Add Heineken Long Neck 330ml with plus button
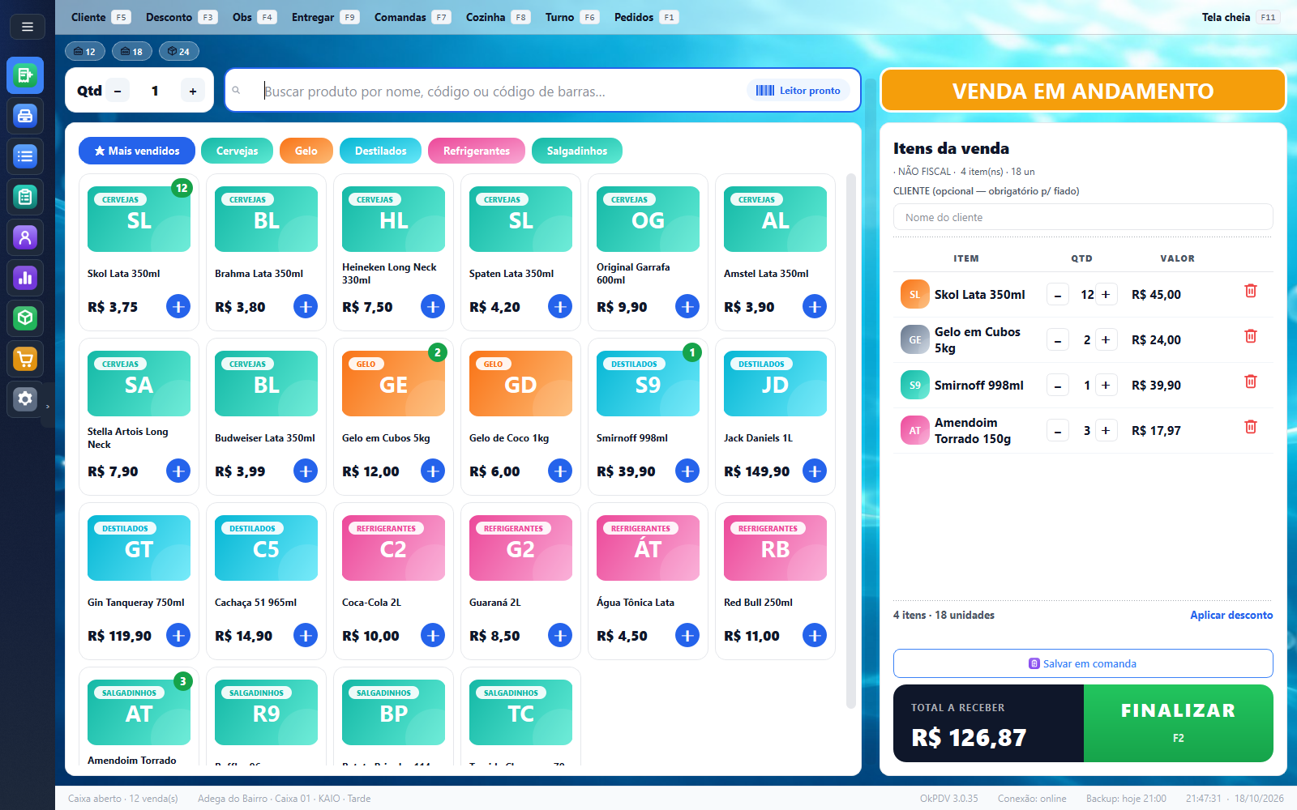This screenshot has width=1297, height=810. [x=433, y=306]
